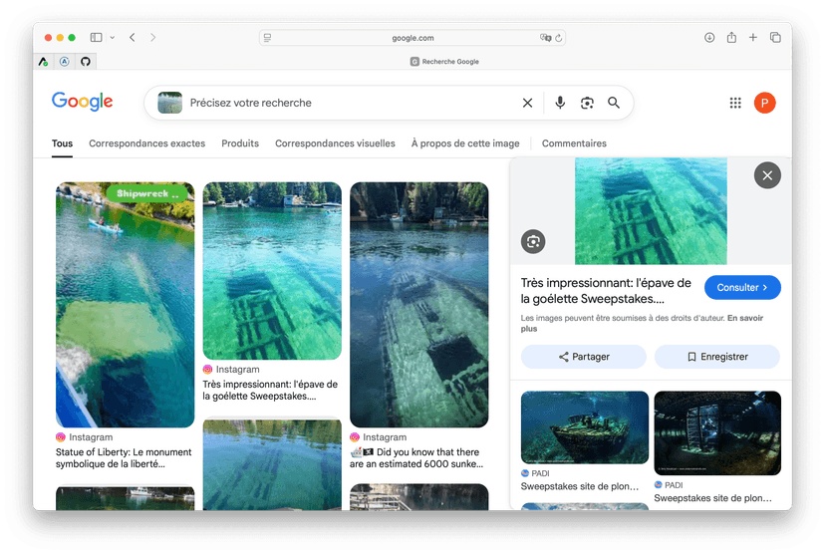
Task: Close the image preview panel
Action: [767, 175]
